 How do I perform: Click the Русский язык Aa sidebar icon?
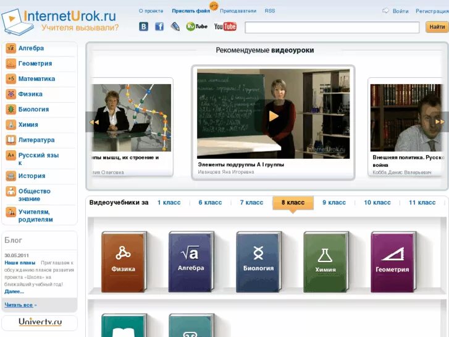[11, 155]
